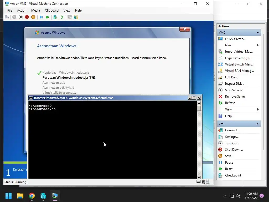Viewport: 269px width, 202px height.
Task: Open Hyper-V Manager from taskbar
Action: (x=43, y=196)
